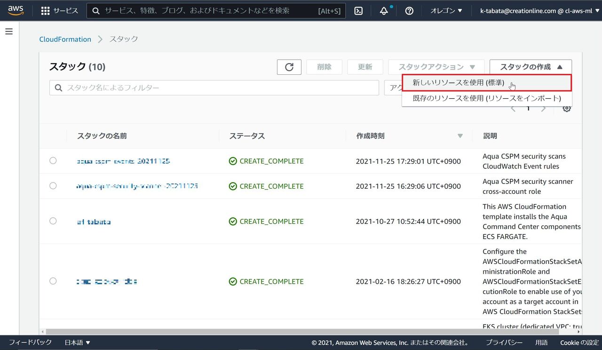Image resolution: width=602 pixels, height=350 pixels.
Task: Click the CloudFormation breadcrumb link
Action: click(x=65, y=39)
